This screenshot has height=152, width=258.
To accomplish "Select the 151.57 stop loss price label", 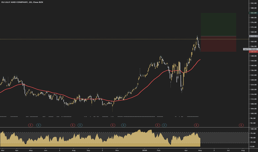I will coord(253,52).
